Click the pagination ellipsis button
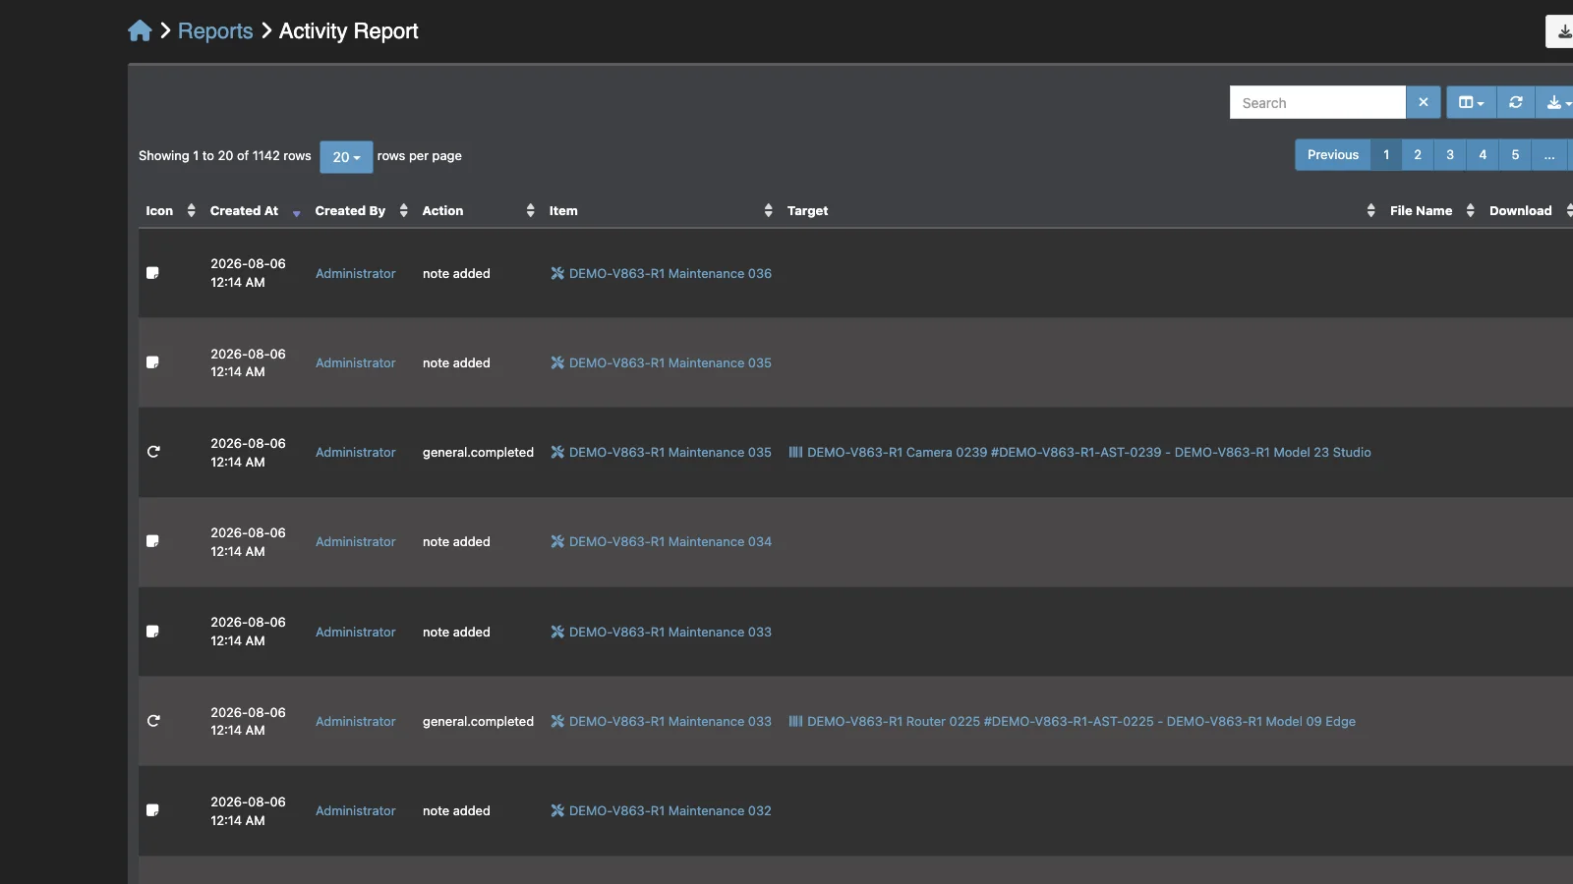This screenshot has width=1573, height=884. click(1549, 155)
